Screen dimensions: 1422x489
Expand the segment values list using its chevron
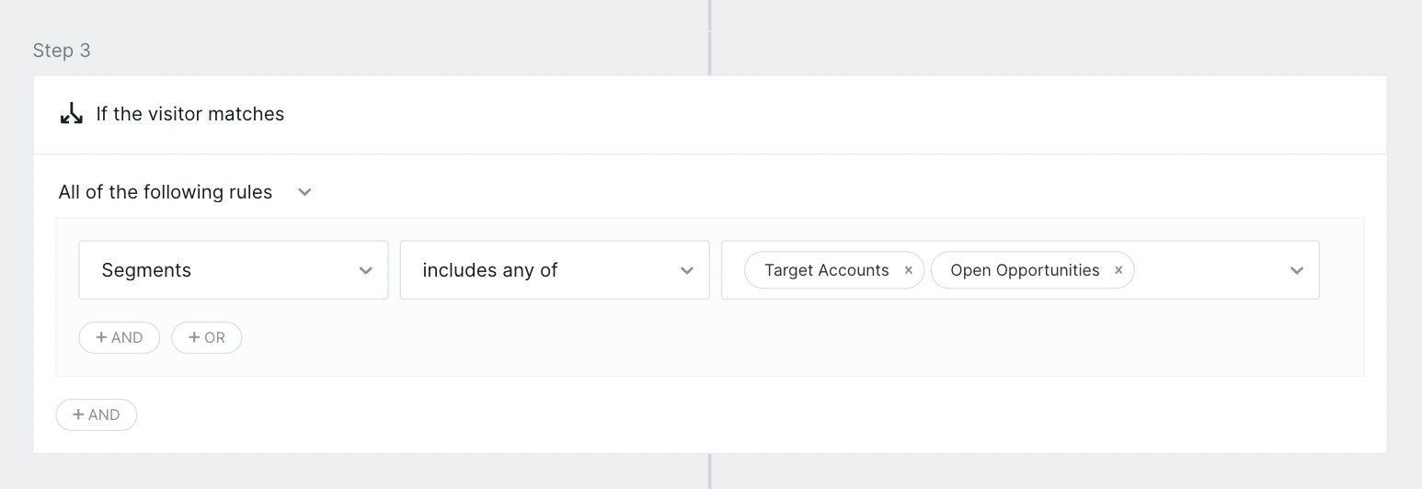coord(1297,270)
